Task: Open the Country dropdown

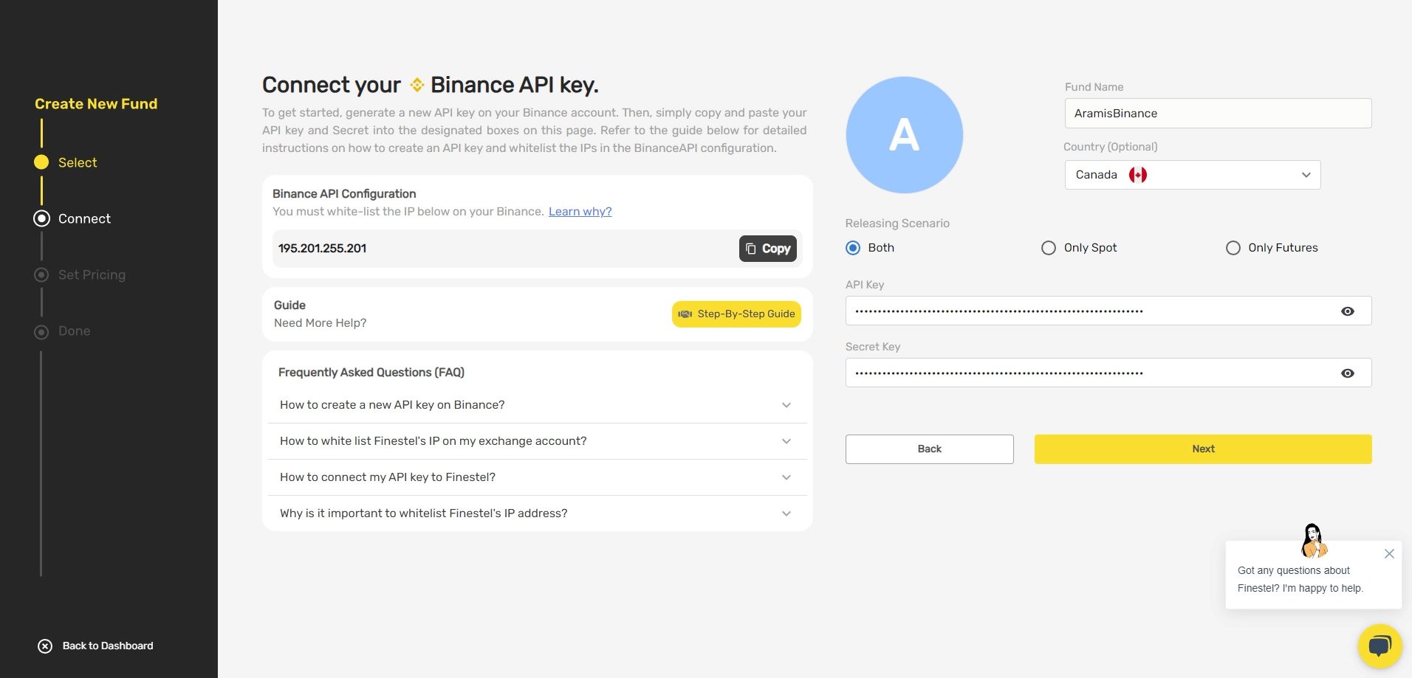Action: (x=1193, y=175)
